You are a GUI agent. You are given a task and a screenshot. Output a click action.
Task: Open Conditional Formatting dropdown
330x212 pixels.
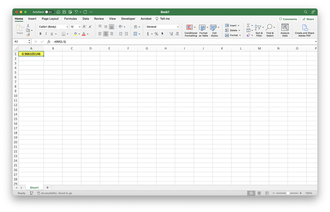click(191, 30)
